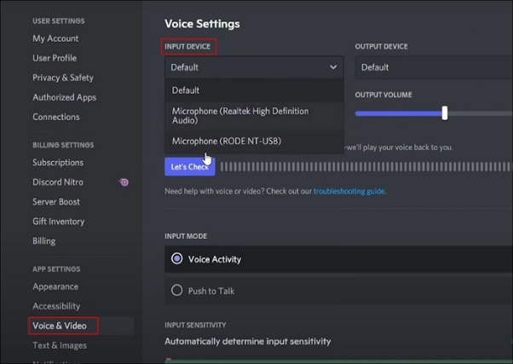Go to User Profile settings
This screenshot has height=364, width=513.
point(55,58)
